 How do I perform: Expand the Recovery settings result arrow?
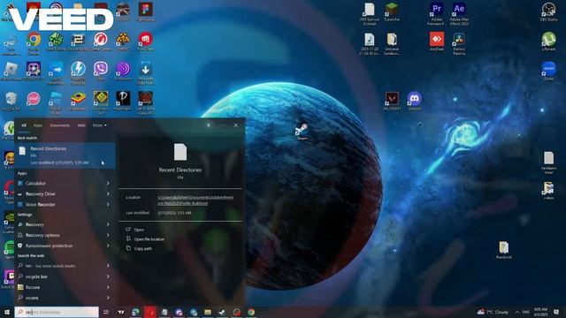click(x=108, y=224)
